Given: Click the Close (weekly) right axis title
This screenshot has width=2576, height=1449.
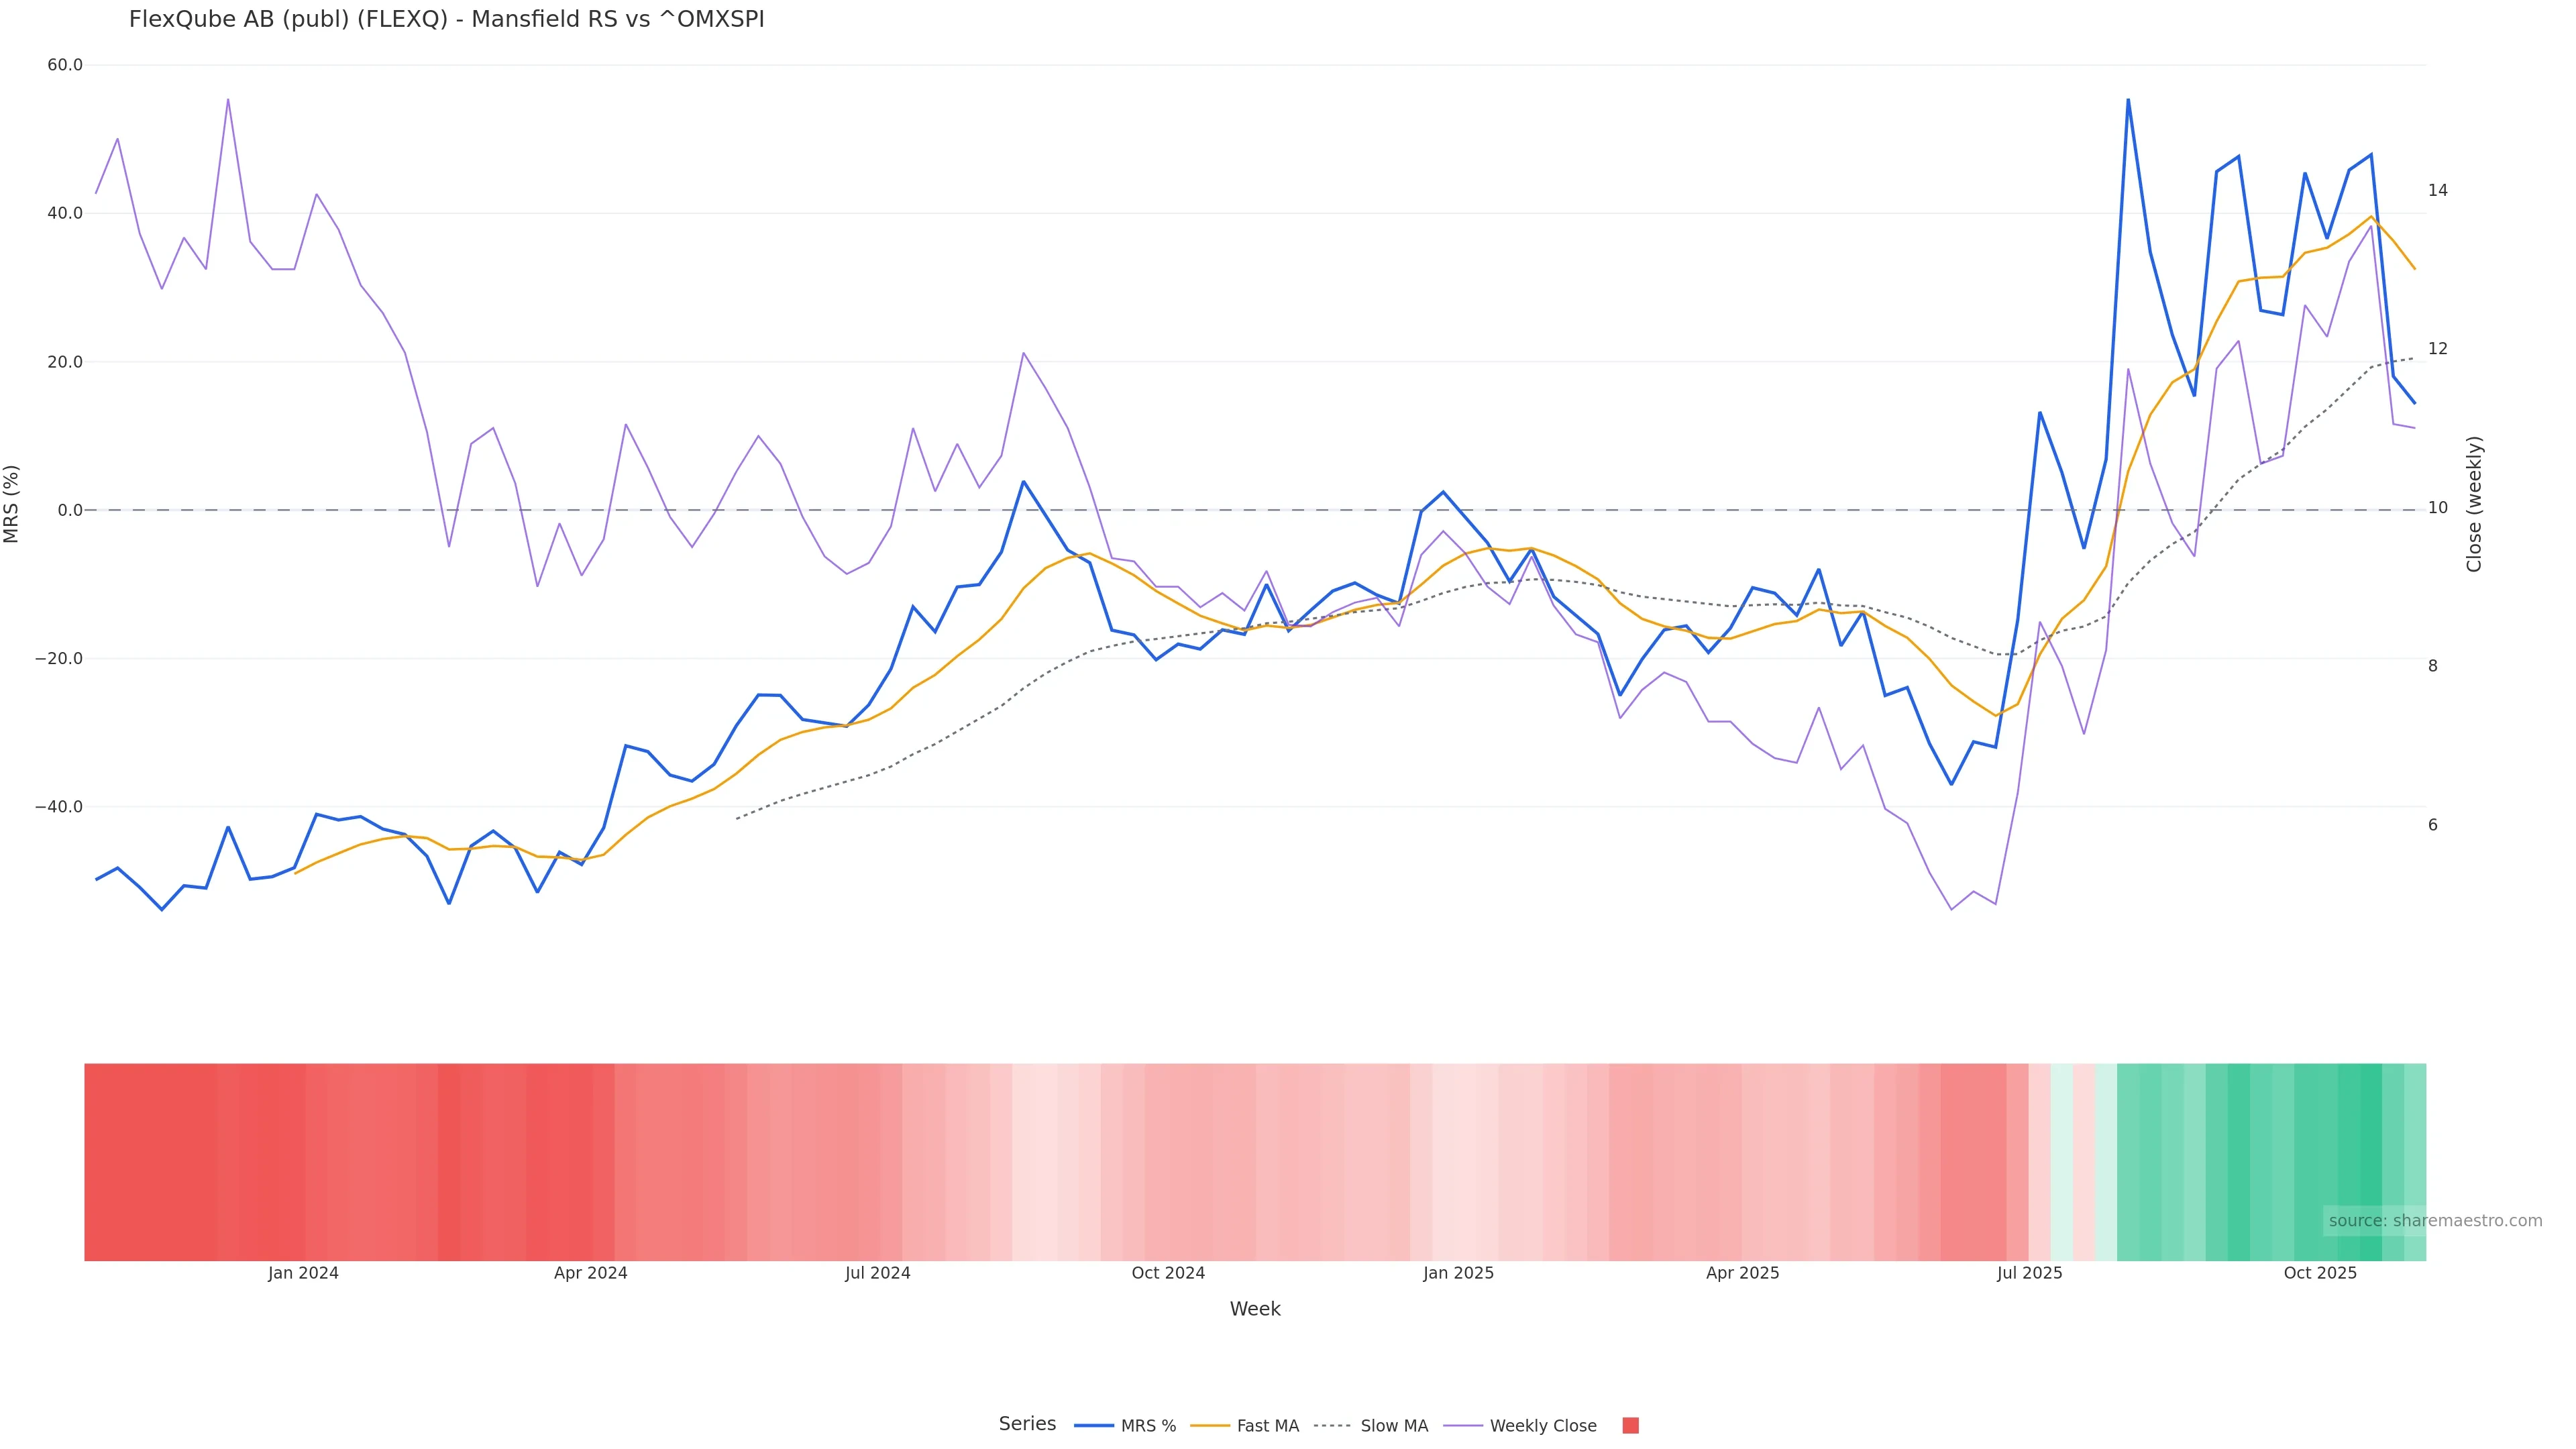Looking at the screenshot, I should (2474, 504).
